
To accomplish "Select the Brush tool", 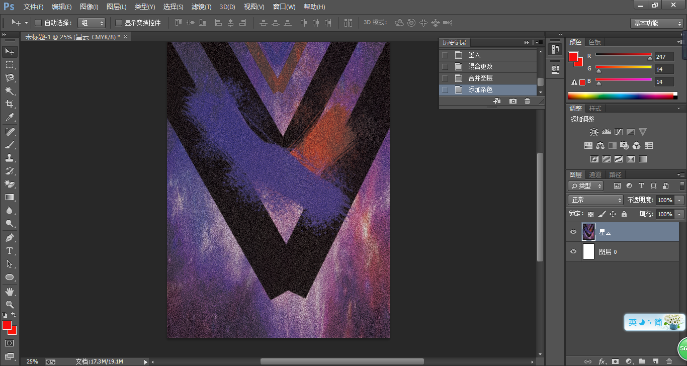I will (x=10, y=145).
